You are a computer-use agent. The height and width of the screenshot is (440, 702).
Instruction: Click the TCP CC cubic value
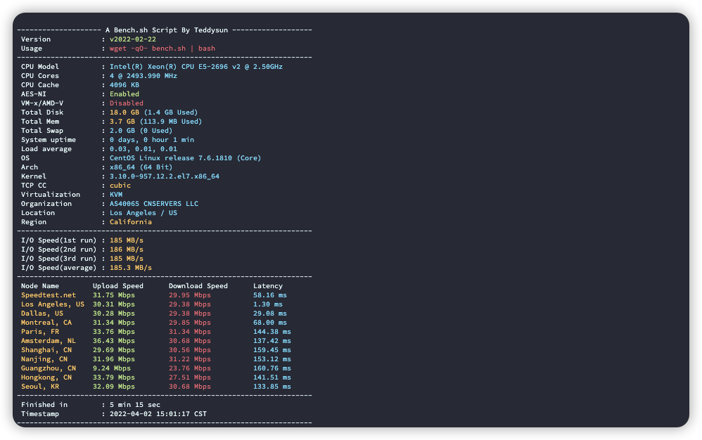pyautogui.click(x=120, y=186)
